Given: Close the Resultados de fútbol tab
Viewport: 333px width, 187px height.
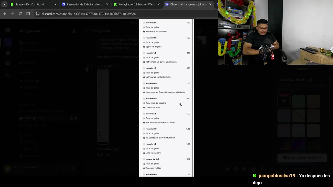Looking at the screenshot, I should pos(107,4).
